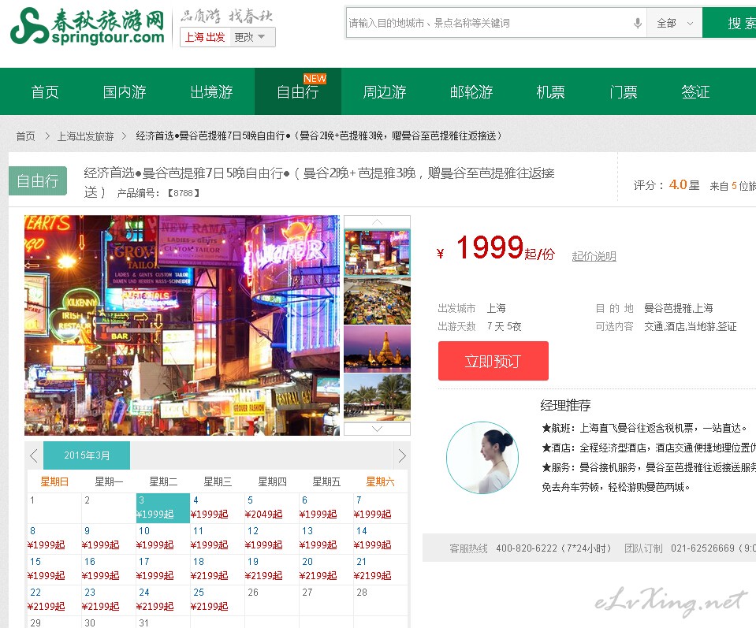Select the temple at dusk thumbnail
Viewport: 756px width, 628px height.
point(377,349)
